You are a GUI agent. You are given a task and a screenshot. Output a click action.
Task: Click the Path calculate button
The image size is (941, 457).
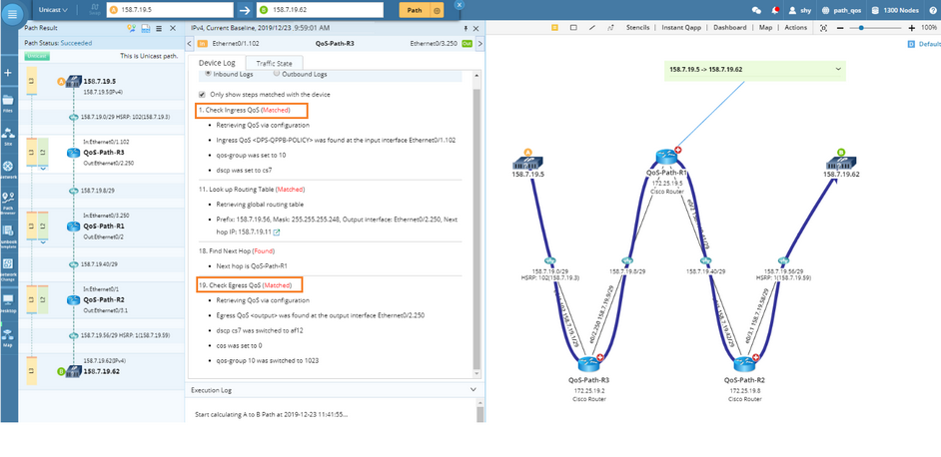(415, 10)
